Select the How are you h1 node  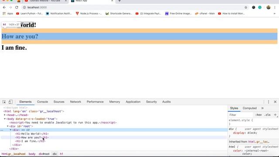pos(32,137)
